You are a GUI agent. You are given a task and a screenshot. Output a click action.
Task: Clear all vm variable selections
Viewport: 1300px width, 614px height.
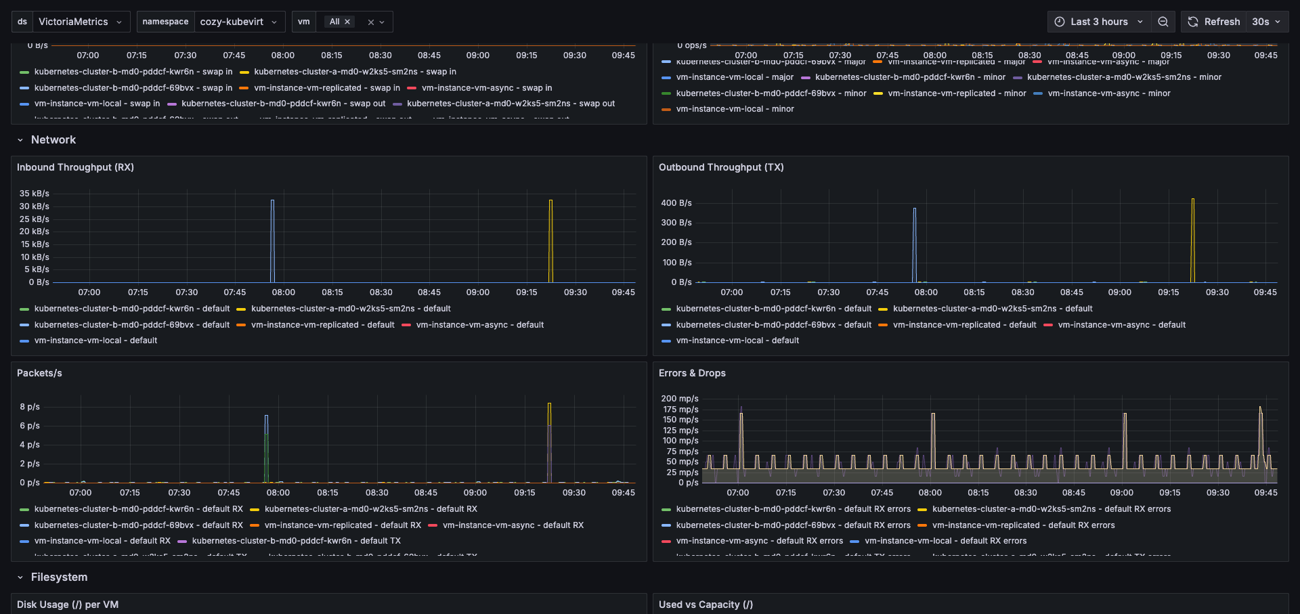371,22
